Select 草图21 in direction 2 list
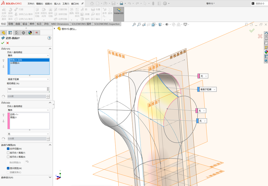Viewport: 268px width, 186px height. [30, 118]
